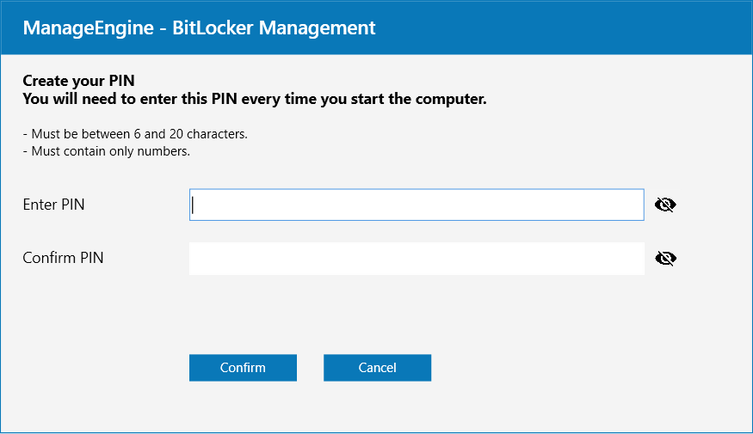Reveal the confirmation PIN using the crossed-eye icon
The image size is (753, 434).
pos(665,259)
